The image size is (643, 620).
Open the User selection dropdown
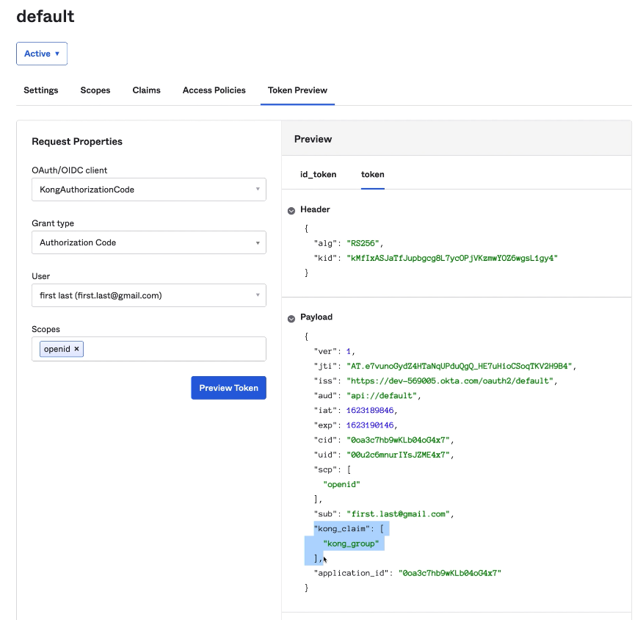[x=148, y=295]
